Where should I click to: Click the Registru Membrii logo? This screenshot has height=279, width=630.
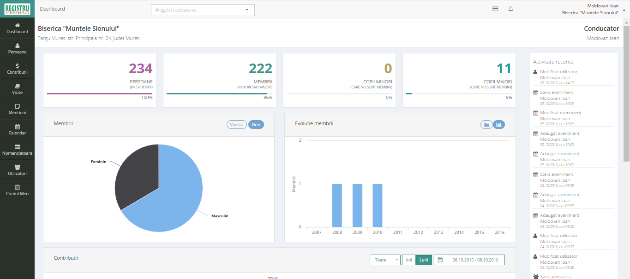(x=17, y=9)
